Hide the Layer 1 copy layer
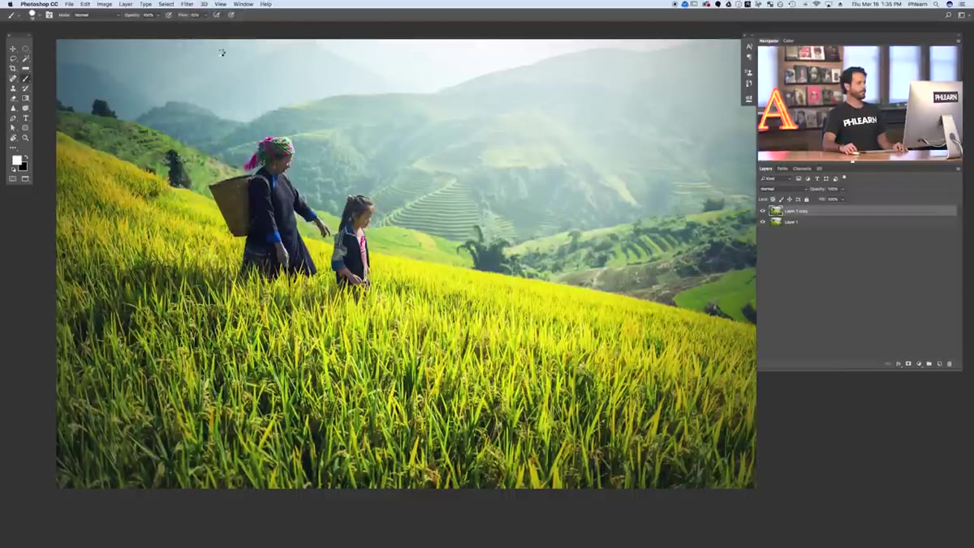The width and height of the screenshot is (974, 548). point(762,211)
